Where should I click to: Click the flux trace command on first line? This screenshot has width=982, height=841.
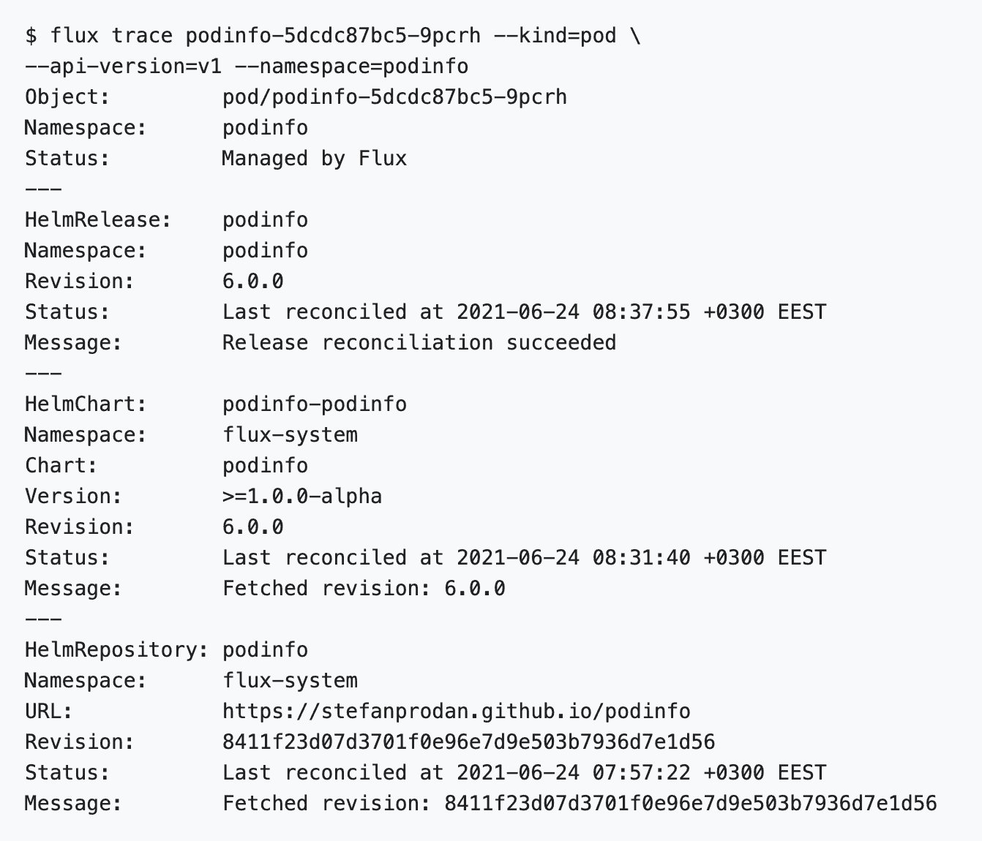tap(333, 36)
